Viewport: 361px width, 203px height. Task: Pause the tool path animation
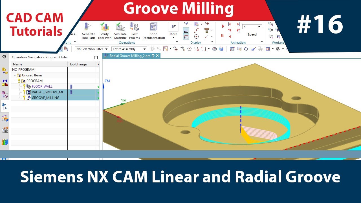(x=222, y=36)
